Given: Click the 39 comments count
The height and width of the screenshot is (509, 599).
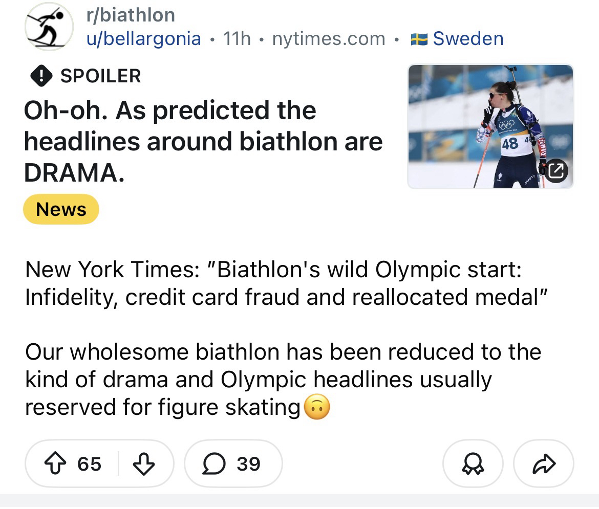Looking at the screenshot, I should click(249, 464).
